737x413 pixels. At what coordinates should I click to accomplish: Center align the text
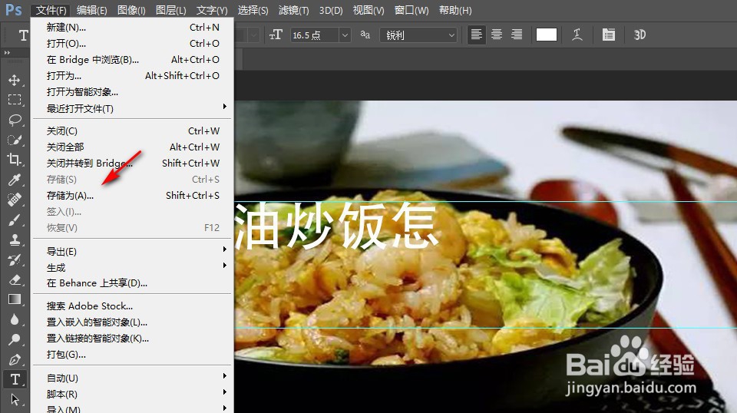pos(497,35)
